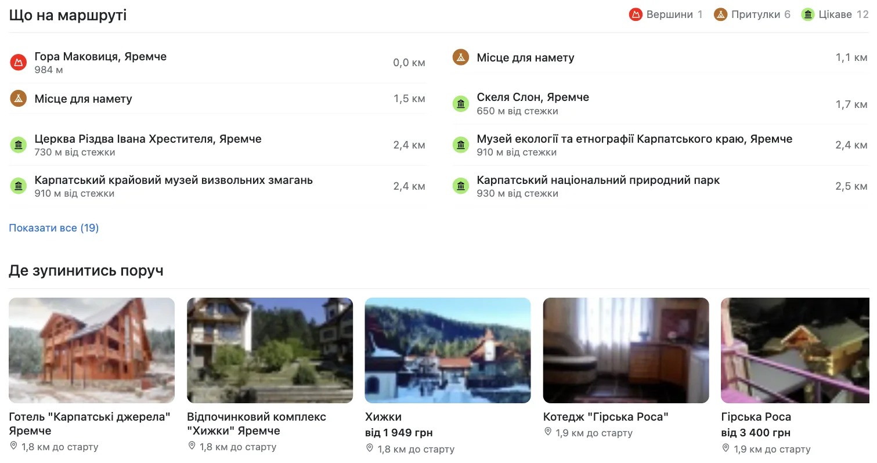Viewport: 877px width, 463px height.
Task: Click the 930 м від стежки text
Action: tap(517, 194)
